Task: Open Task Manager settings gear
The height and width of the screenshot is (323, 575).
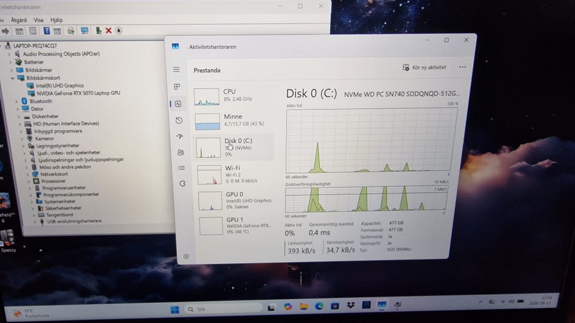Action: point(186,257)
